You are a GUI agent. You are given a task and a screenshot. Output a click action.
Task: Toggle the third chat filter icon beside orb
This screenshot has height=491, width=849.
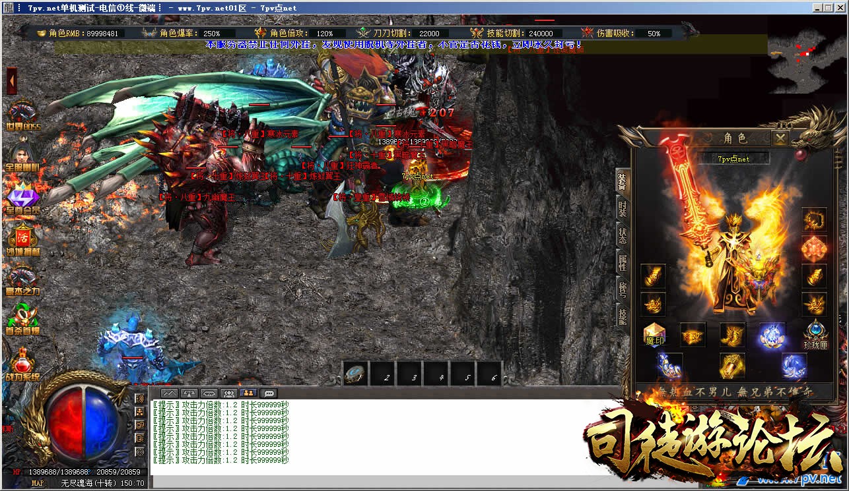point(139,425)
